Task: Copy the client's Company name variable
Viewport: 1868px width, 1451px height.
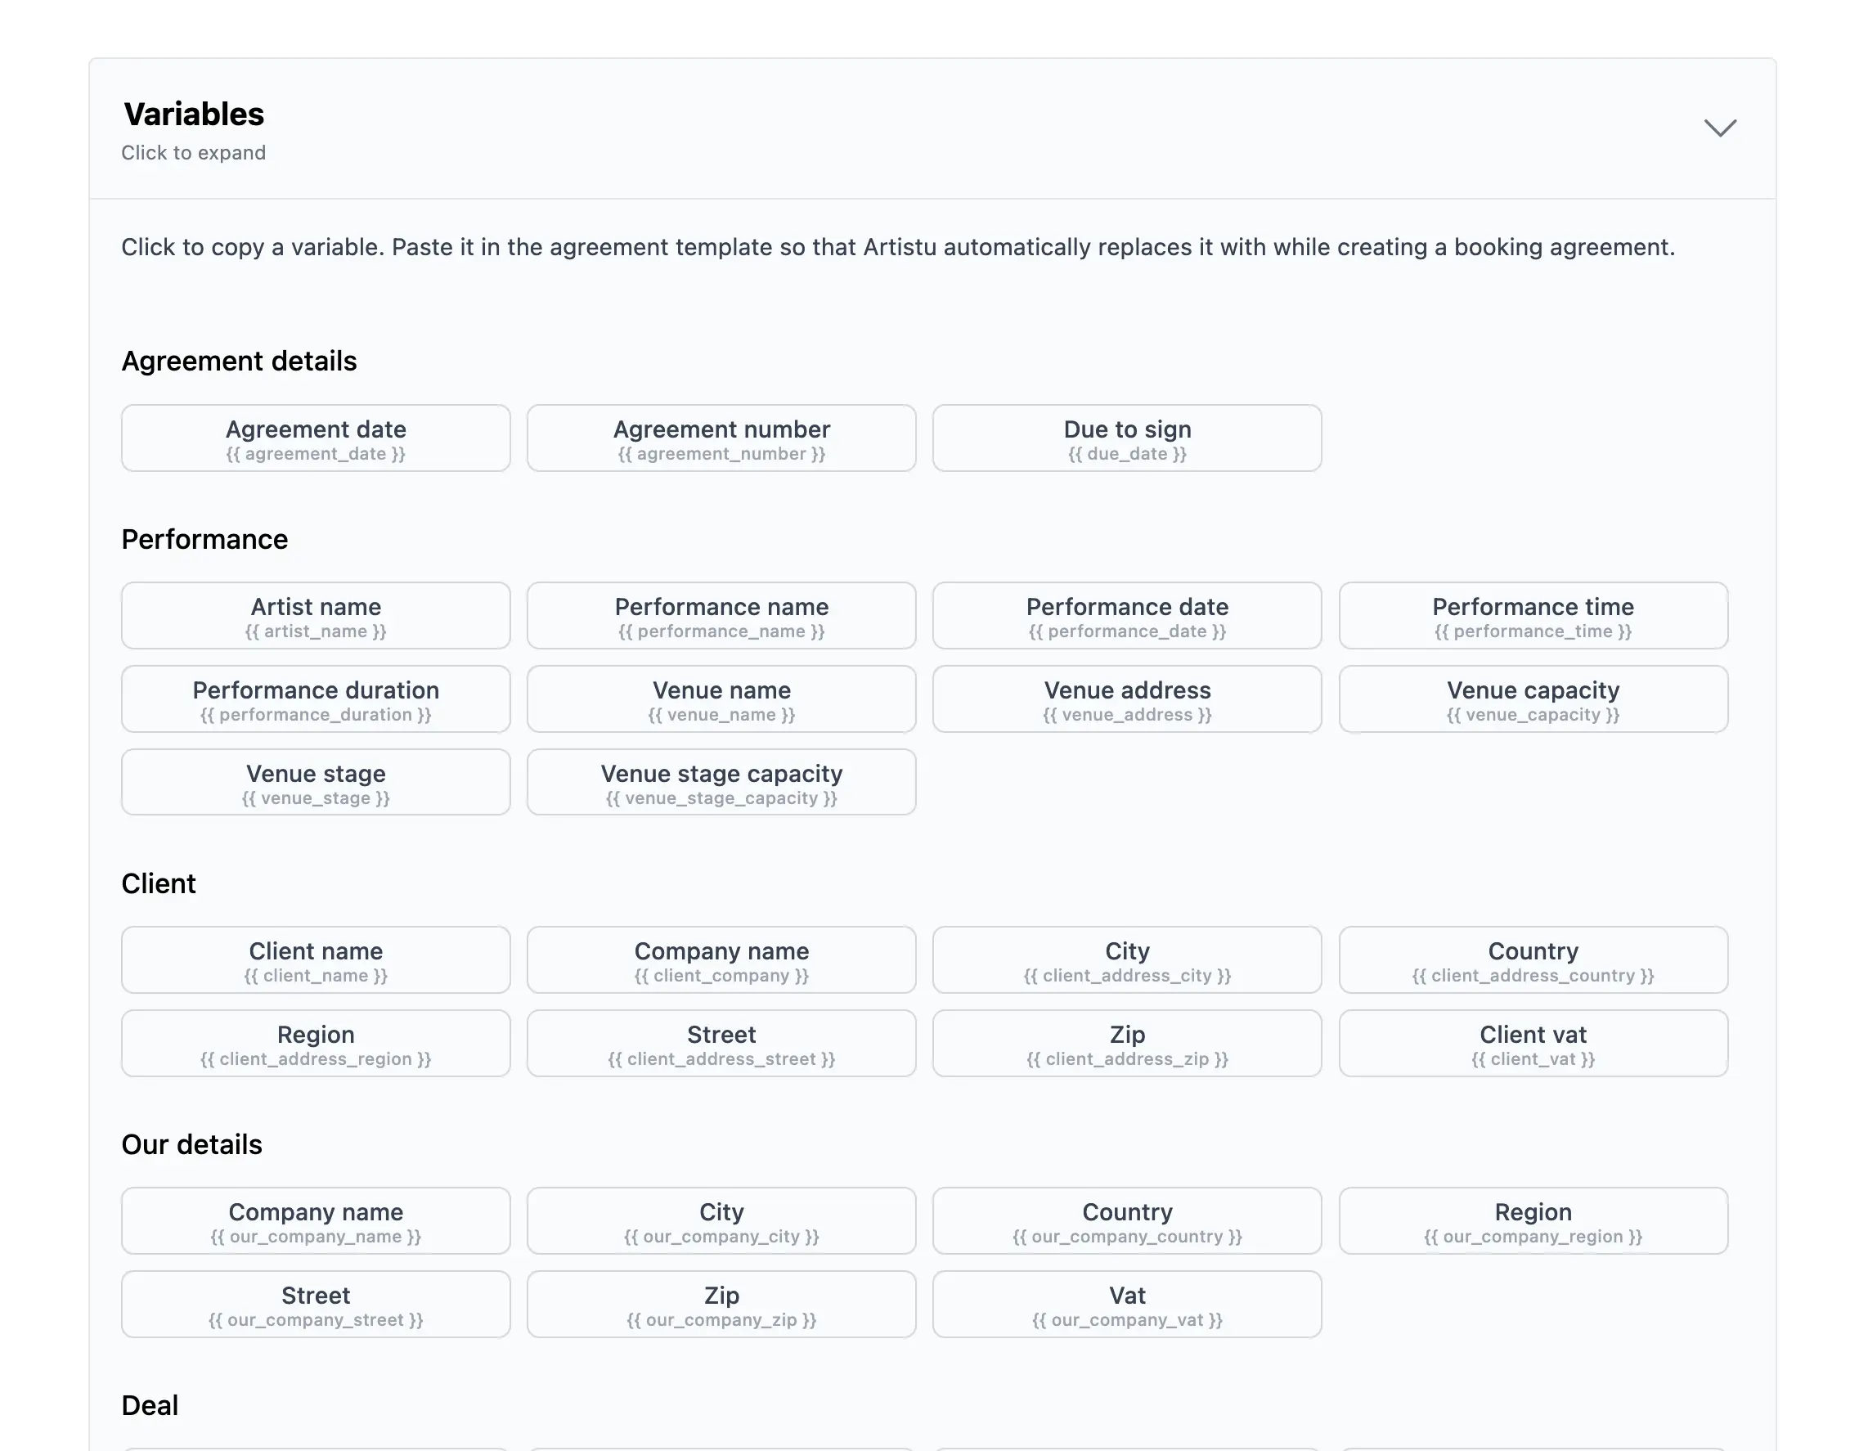Action: [x=721, y=960]
